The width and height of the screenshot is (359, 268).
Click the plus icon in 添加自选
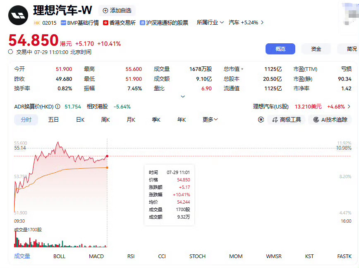pyautogui.click(x=105, y=10)
